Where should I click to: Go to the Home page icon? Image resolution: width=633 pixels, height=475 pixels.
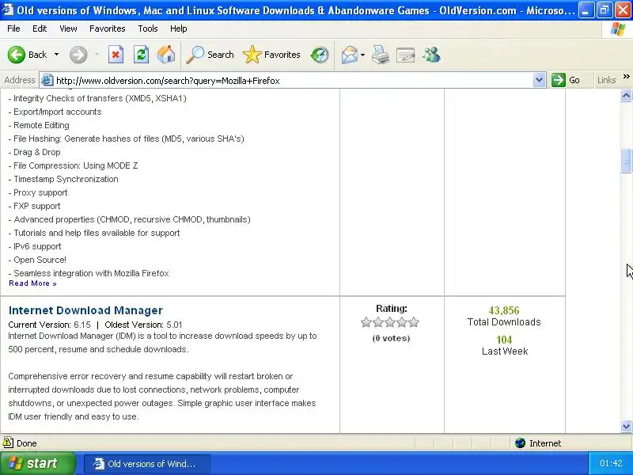point(166,55)
